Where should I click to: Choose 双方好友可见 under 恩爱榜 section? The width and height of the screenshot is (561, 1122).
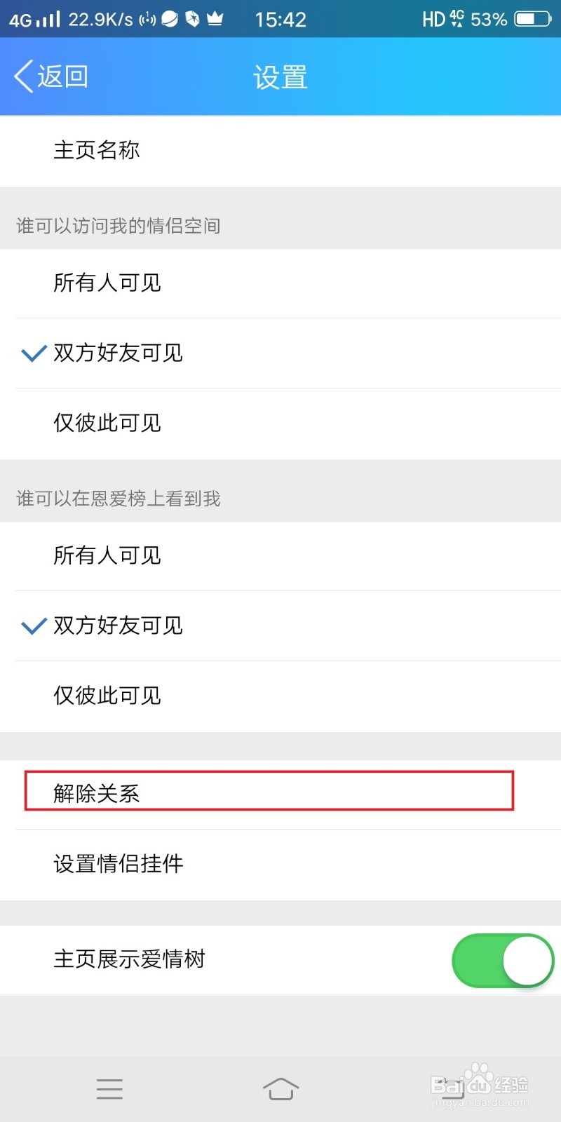[x=280, y=626]
